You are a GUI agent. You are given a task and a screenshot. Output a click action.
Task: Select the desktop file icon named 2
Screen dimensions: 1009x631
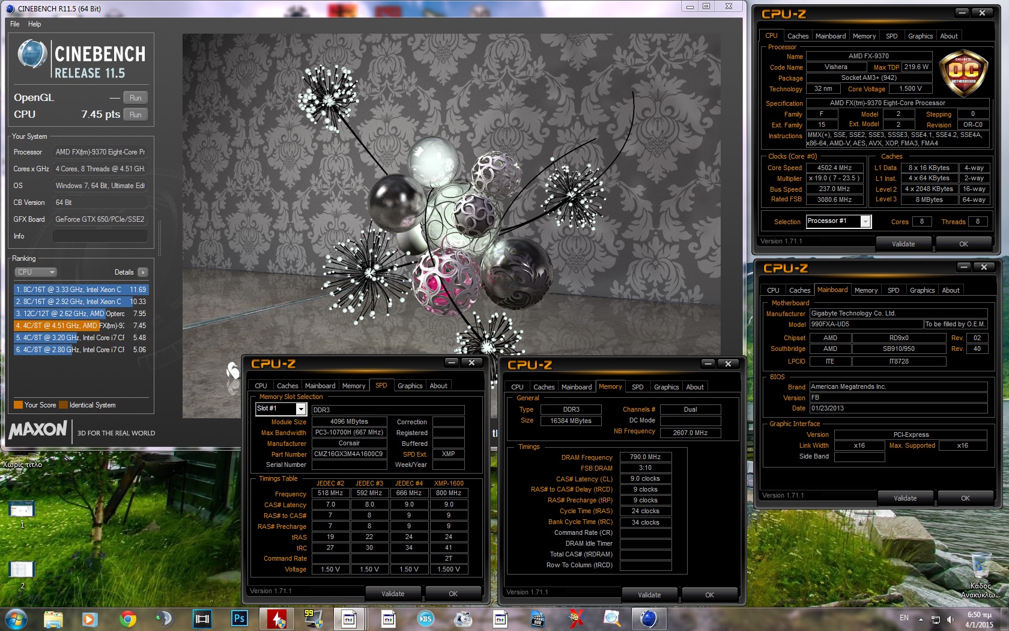click(x=22, y=575)
